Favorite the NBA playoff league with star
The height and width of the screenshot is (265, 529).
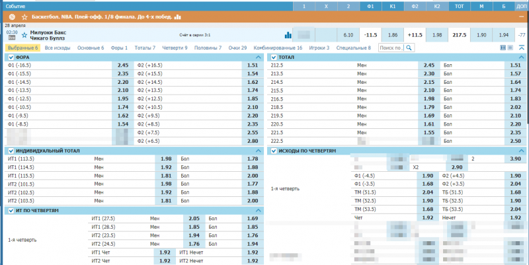pos(24,16)
